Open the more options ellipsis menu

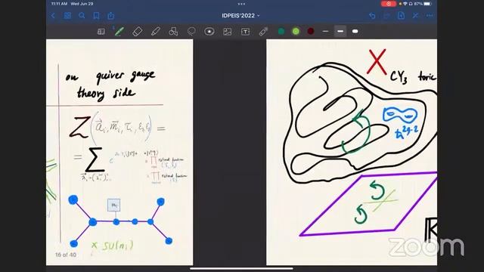click(x=430, y=15)
